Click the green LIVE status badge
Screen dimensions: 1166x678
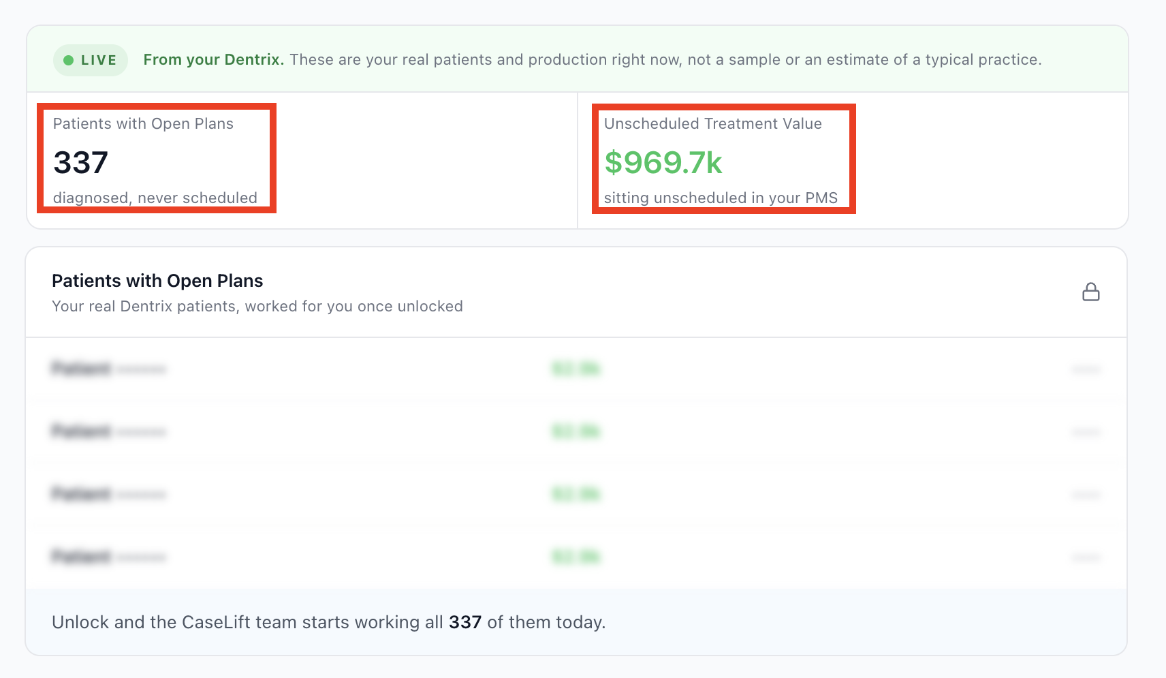coord(91,60)
